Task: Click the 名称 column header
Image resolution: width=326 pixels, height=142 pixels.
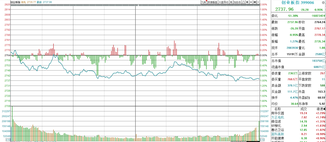Action: (277, 109)
